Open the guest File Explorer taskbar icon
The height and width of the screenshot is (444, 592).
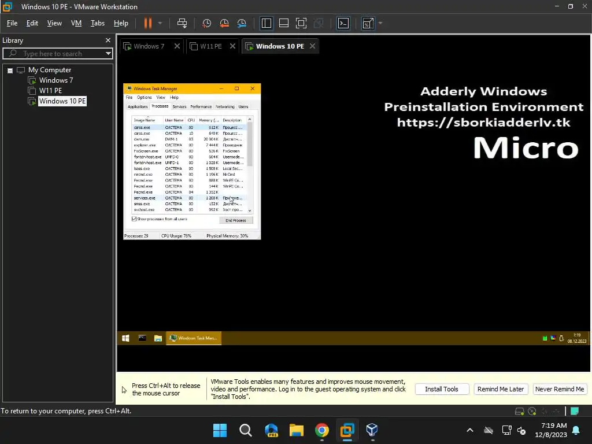(158, 338)
